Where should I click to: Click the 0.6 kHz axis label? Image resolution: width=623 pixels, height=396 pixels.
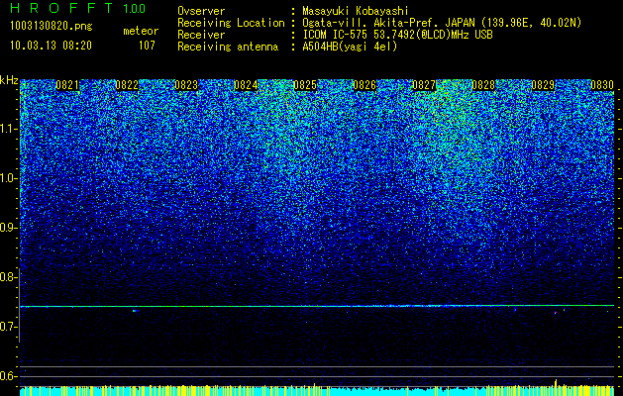8,376
